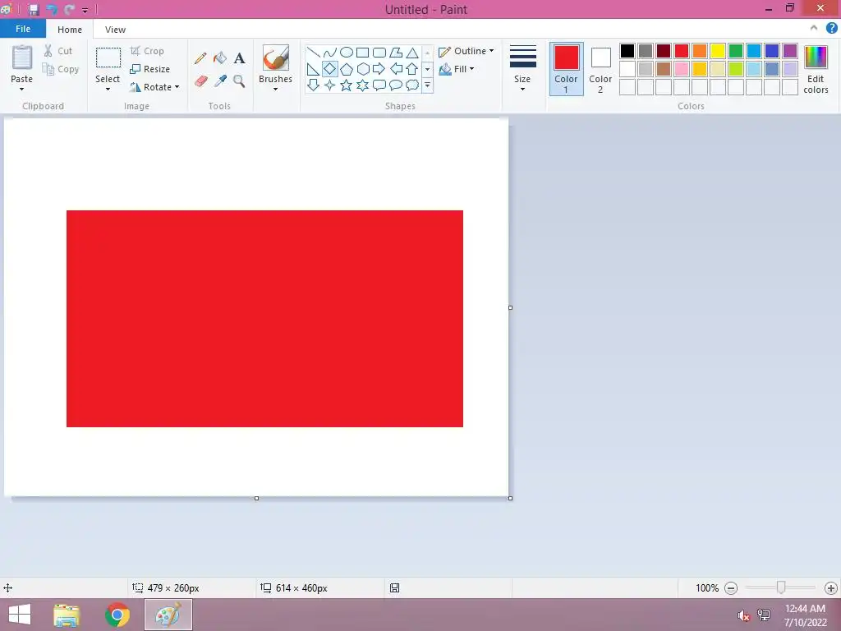Click the zoom in plus button

[831, 588]
